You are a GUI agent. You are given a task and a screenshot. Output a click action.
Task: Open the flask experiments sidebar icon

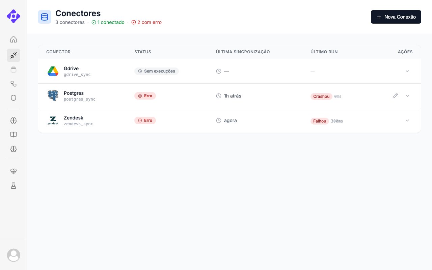(13, 186)
